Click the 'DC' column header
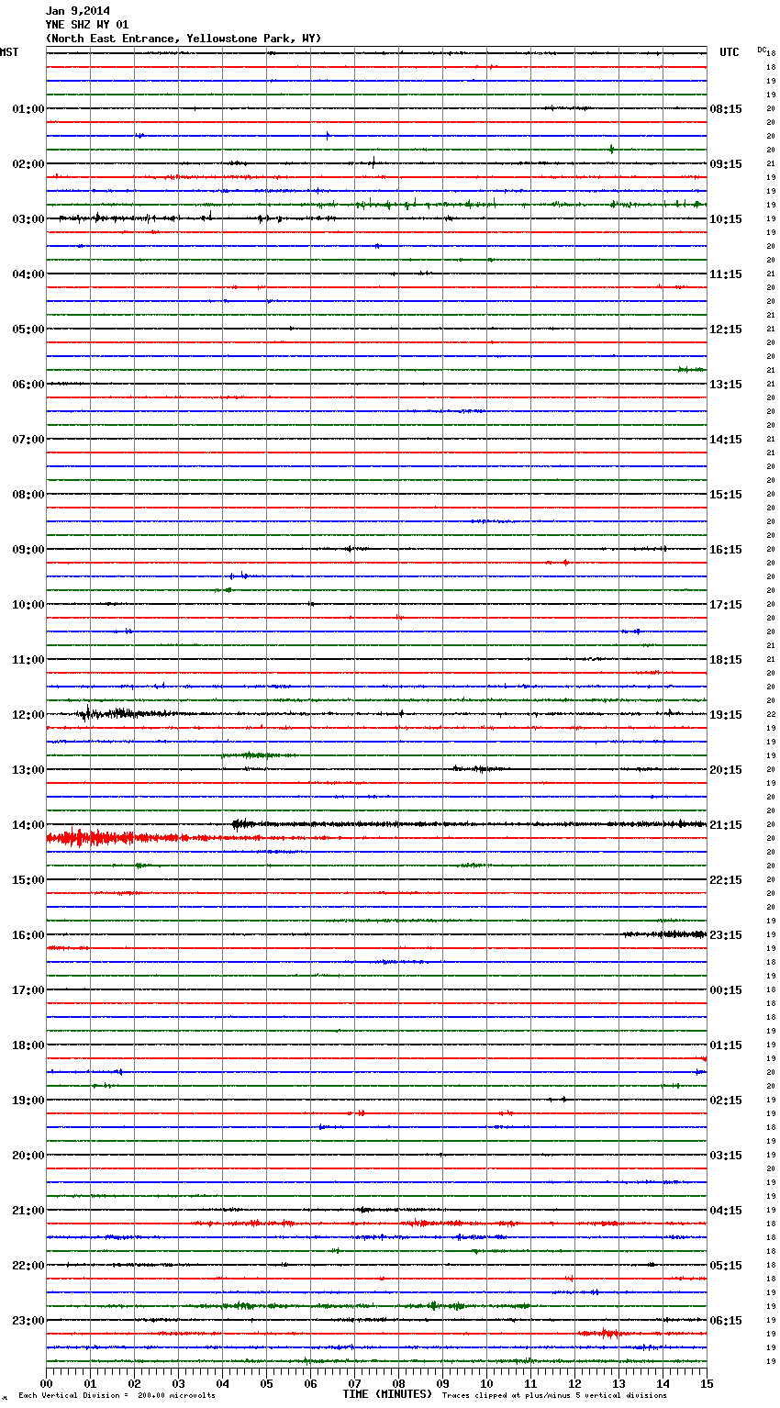This screenshot has width=780, height=1408. [x=762, y=49]
